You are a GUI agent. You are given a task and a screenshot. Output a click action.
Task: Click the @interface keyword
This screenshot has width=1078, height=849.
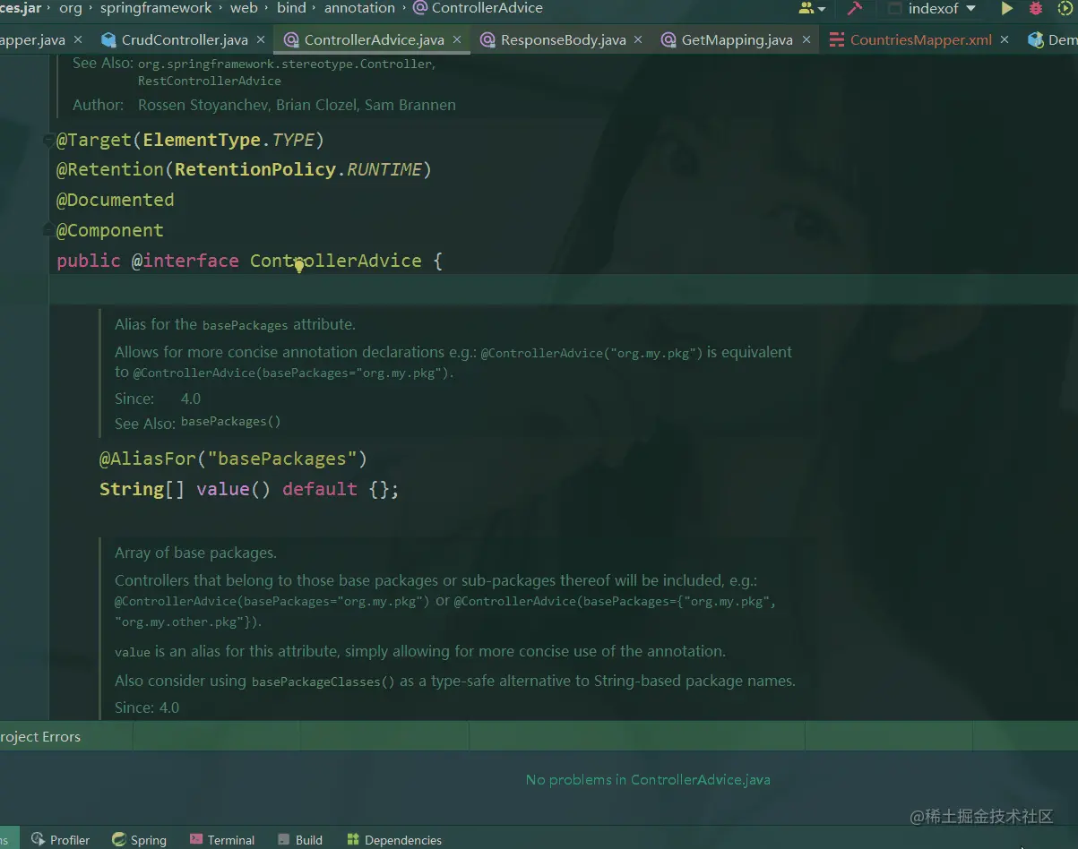coord(185,261)
